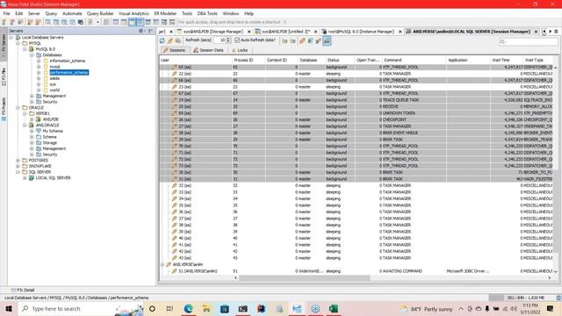Click the row icon for session 51 (ANILVERSE\anlin)
This screenshot has height=316, width=562.
click(175, 271)
